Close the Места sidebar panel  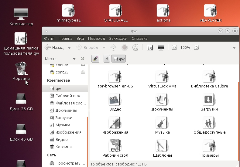[83, 59]
